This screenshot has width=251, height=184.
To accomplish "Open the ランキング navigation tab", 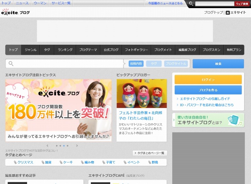I will [65, 50].
